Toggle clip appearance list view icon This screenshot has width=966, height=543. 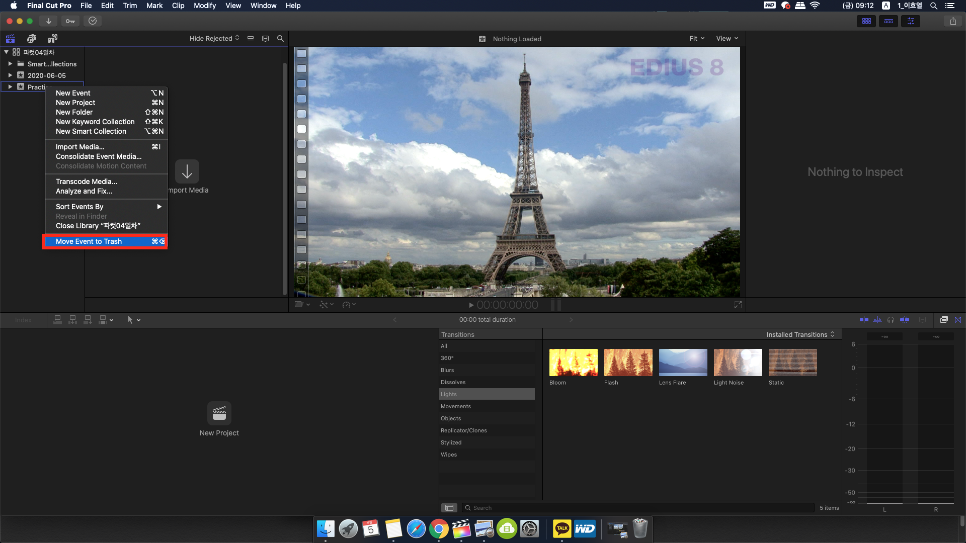click(x=251, y=39)
